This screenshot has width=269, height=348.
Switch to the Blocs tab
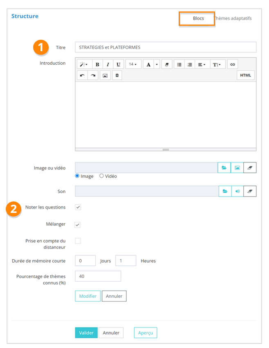pos(198,18)
